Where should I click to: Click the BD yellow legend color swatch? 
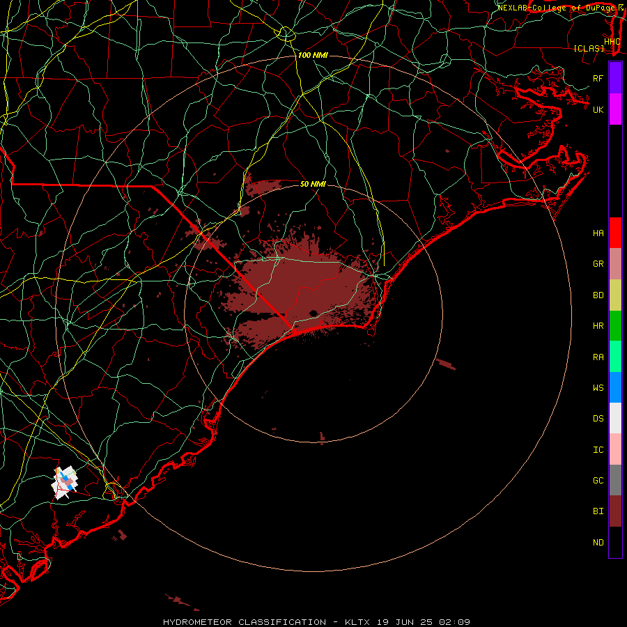click(615, 295)
